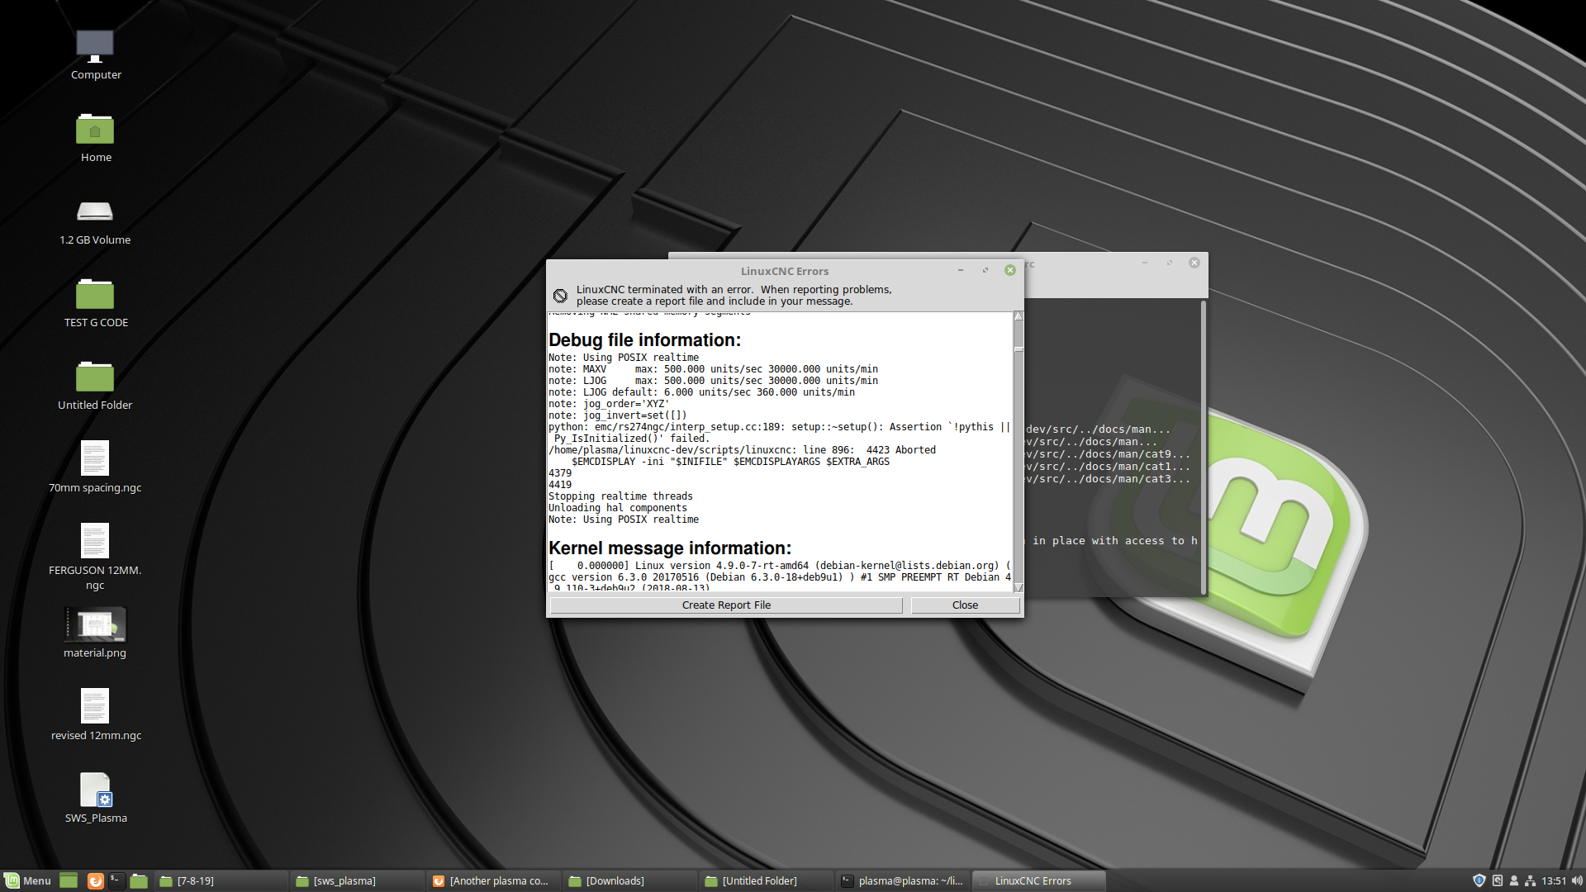The width and height of the screenshot is (1586, 892).
Task: Minimize the background terminal window
Action: 1145,263
